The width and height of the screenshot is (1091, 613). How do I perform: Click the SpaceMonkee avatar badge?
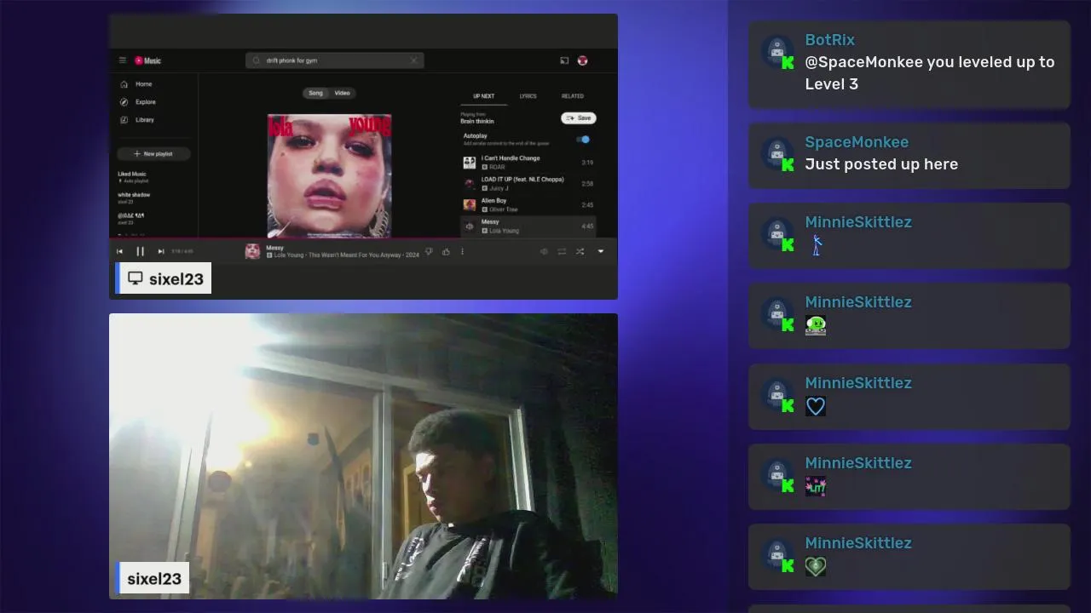(777, 155)
